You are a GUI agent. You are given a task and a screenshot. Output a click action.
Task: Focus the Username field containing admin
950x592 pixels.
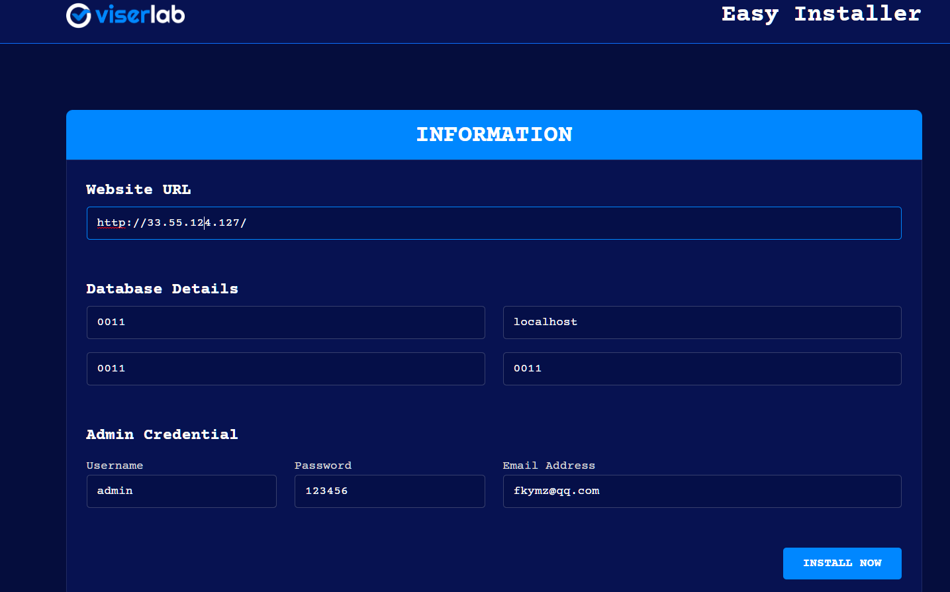pos(181,491)
